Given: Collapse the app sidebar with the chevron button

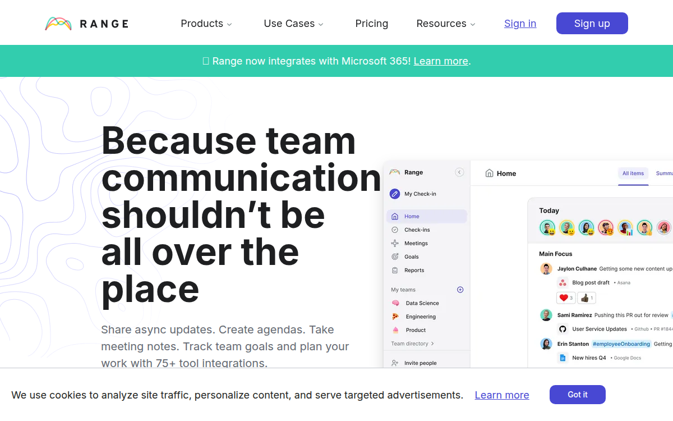Looking at the screenshot, I should (x=459, y=172).
